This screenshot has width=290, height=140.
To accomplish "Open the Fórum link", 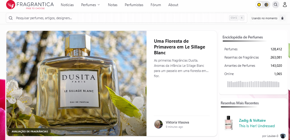I will [x=156, y=5].
